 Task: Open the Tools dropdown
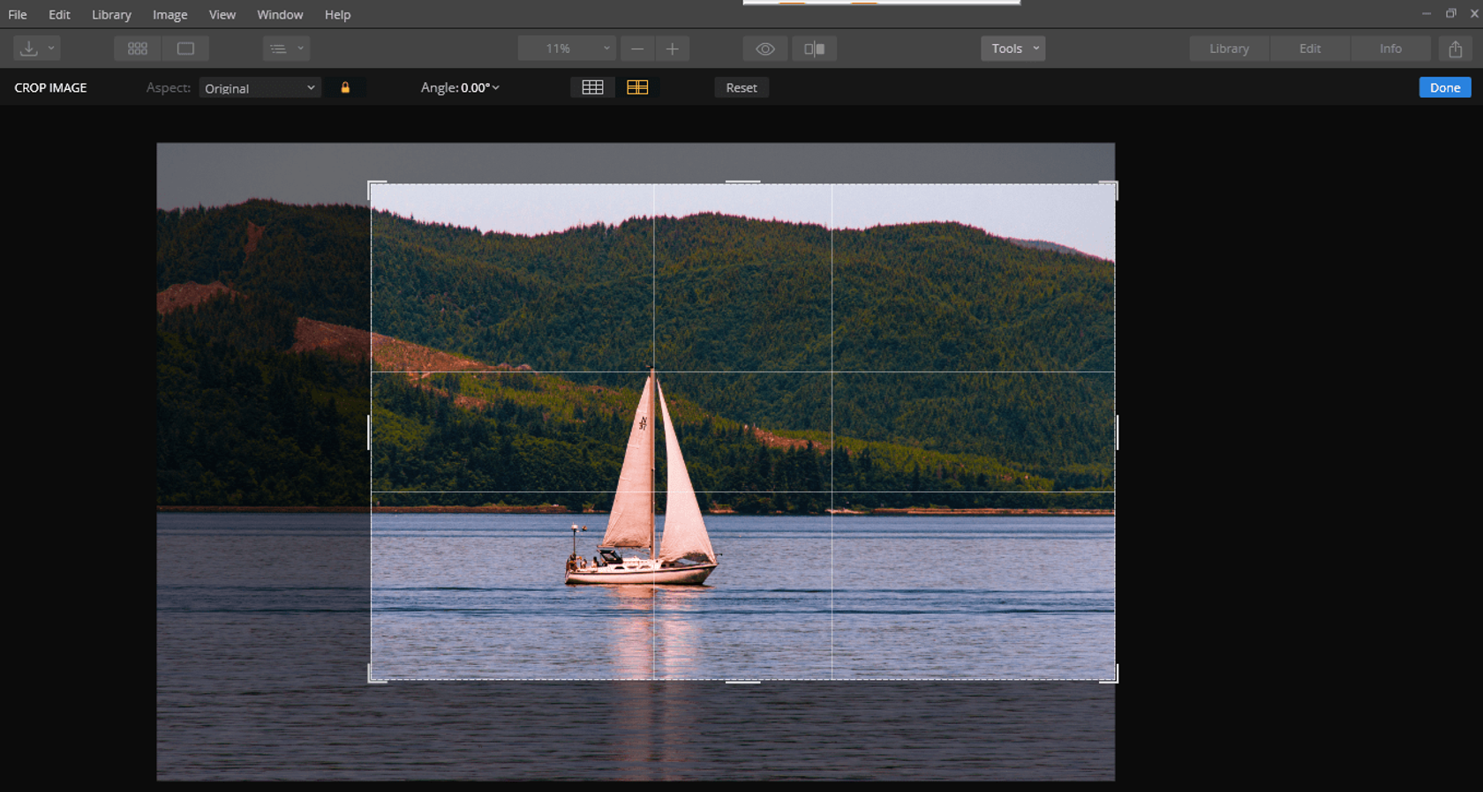1013,49
